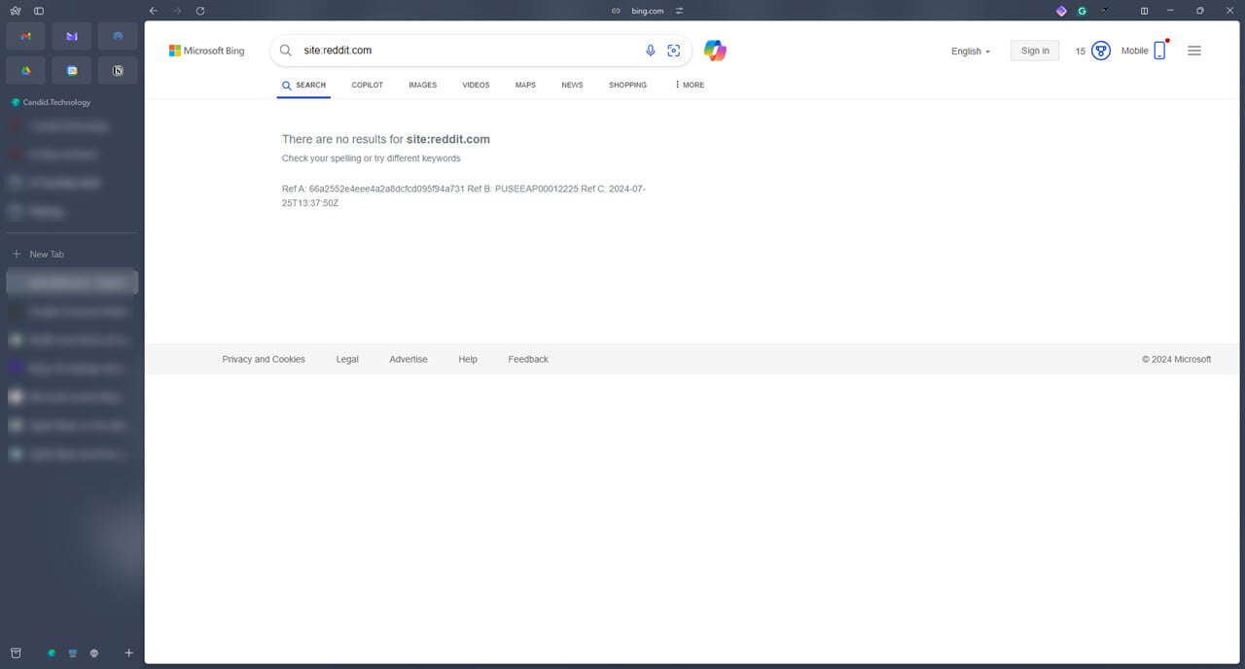Switch to the monitor workspace
The image size is (1245, 669).
click(72, 652)
